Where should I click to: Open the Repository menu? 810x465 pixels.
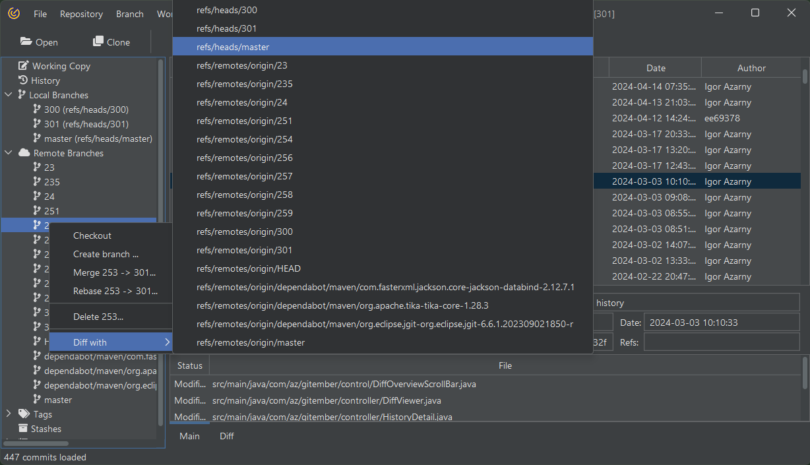click(81, 14)
